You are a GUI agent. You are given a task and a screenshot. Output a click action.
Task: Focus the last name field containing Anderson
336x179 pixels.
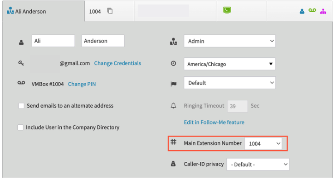(103, 41)
